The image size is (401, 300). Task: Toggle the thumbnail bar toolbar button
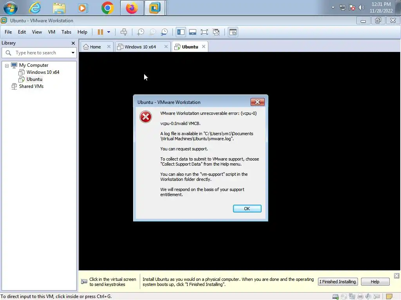193,32
